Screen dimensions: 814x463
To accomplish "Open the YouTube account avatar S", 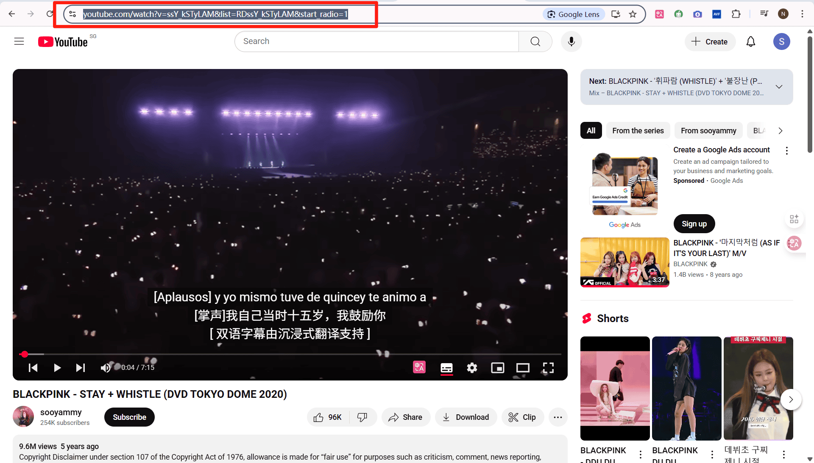I will [x=781, y=41].
